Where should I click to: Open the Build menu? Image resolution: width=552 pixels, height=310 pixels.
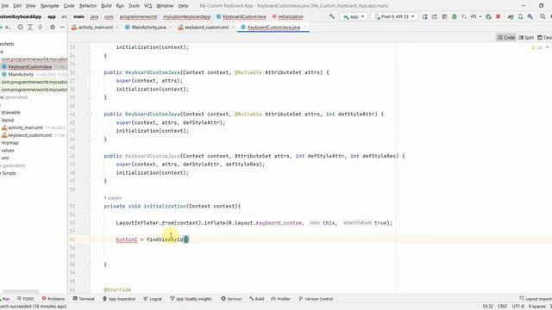point(106,6)
